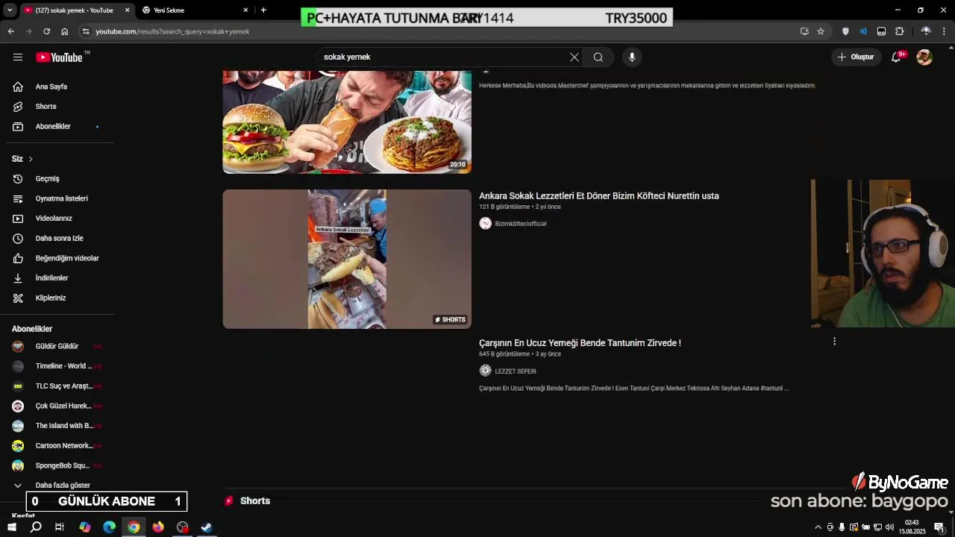Open the YouTube account avatar menu
Image resolution: width=955 pixels, height=537 pixels.
[x=924, y=57]
